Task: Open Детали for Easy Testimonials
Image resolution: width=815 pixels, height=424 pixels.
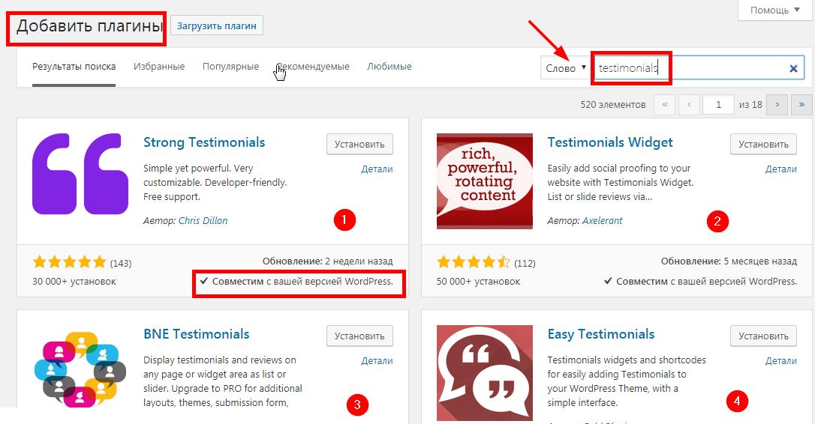Action: 780,360
